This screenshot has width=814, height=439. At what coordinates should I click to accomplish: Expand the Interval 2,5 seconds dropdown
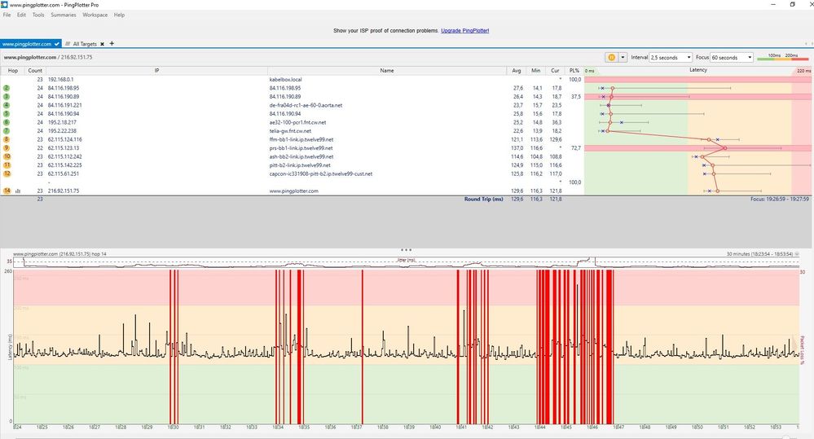point(689,58)
